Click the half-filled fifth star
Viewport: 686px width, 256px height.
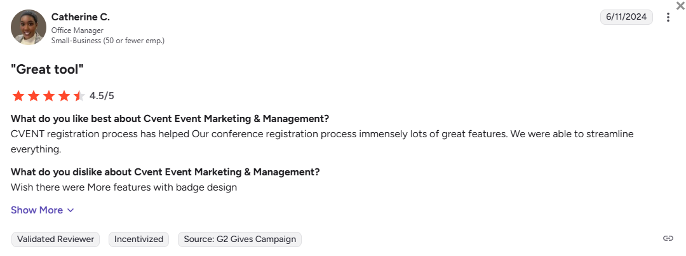(x=79, y=96)
